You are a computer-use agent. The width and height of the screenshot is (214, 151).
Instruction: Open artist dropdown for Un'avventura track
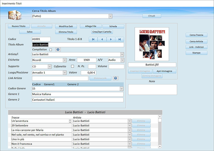130,121
